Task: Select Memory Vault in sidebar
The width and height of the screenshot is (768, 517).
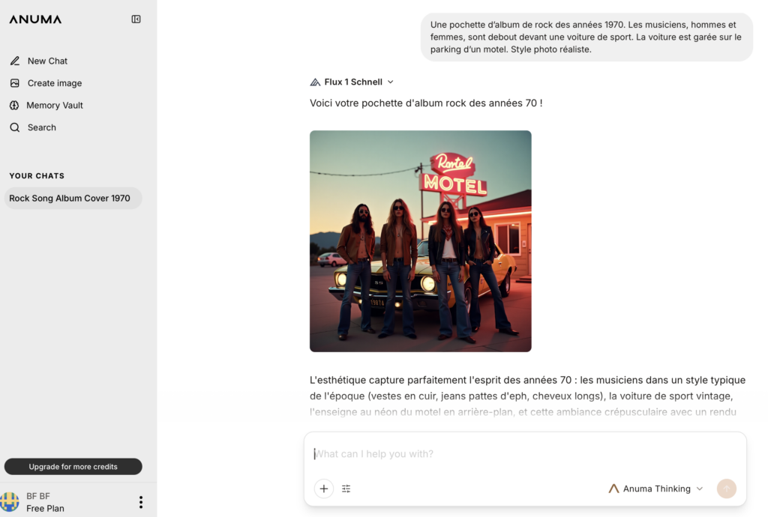Action: coord(55,106)
